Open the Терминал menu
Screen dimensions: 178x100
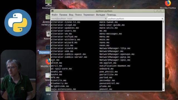tap(89, 15)
